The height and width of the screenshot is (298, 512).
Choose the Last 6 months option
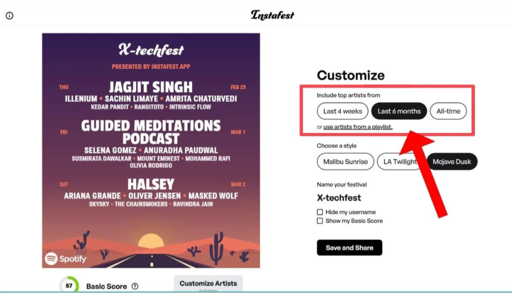[x=399, y=111]
